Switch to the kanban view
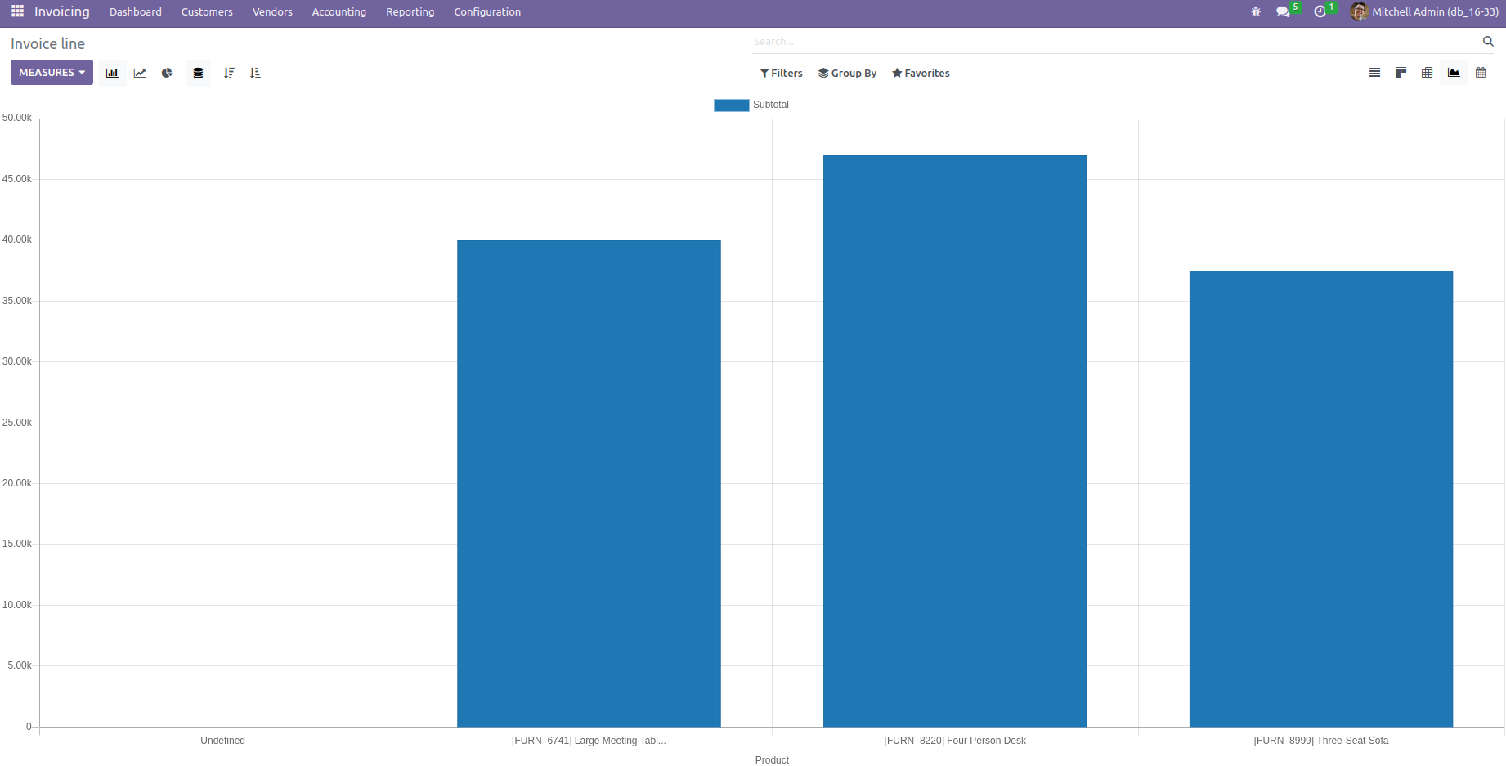 pyautogui.click(x=1401, y=73)
